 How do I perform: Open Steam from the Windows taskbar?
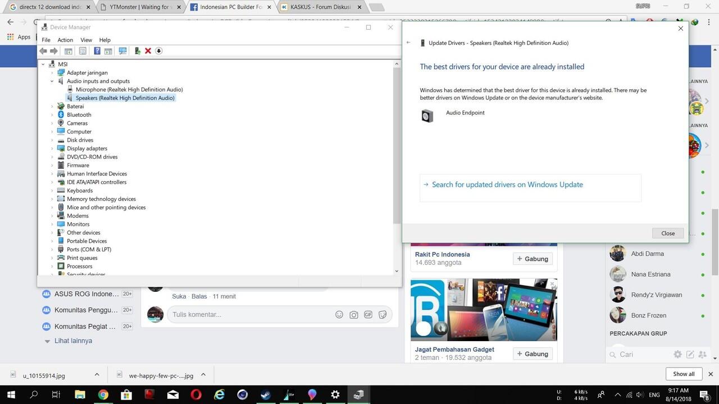(265, 394)
